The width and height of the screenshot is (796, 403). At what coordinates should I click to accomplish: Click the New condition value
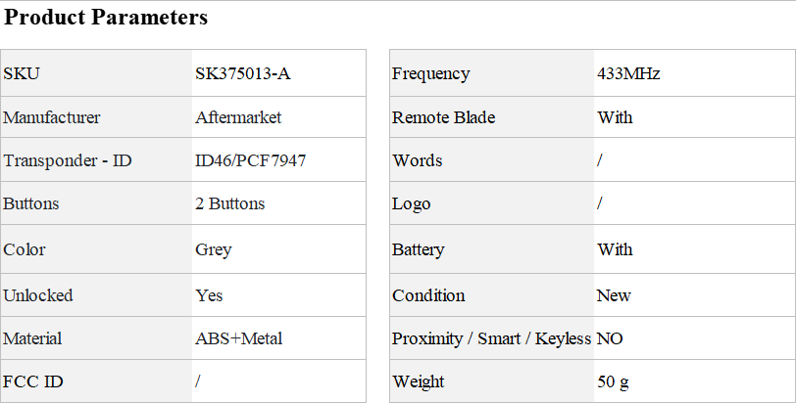tap(614, 295)
